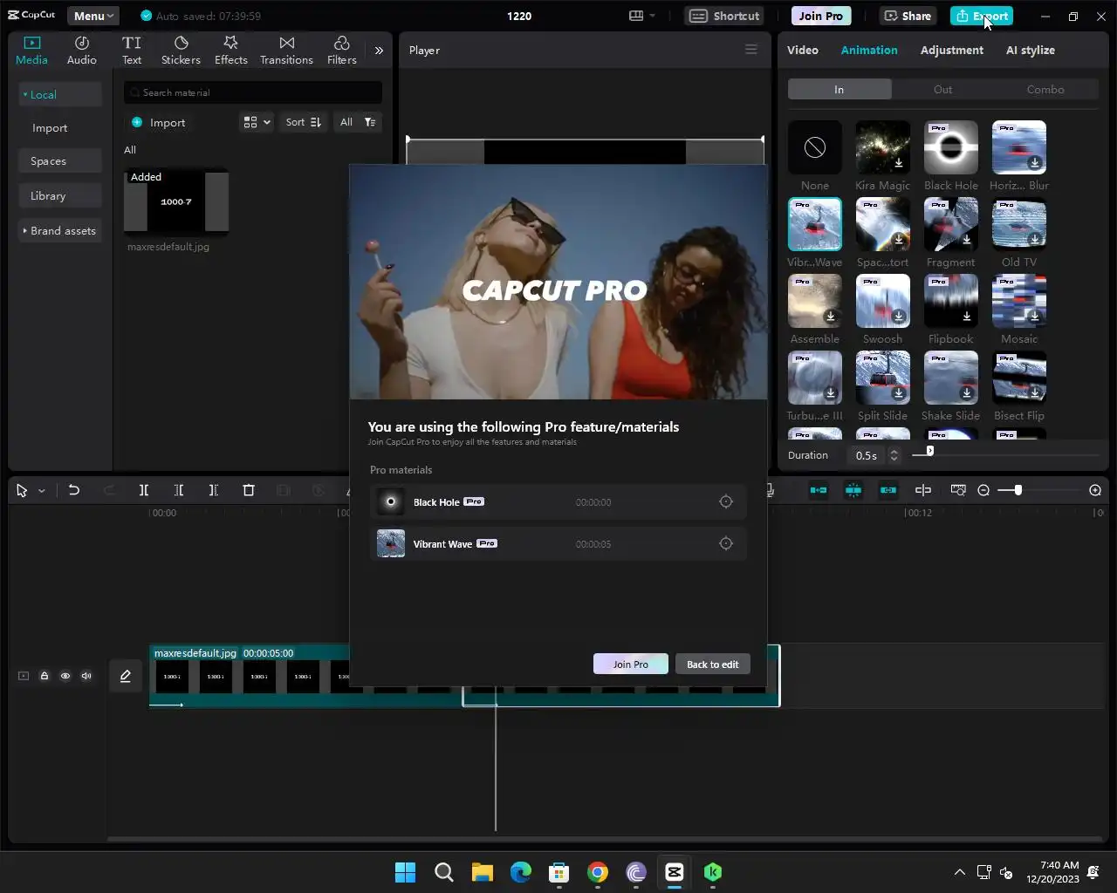This screenshot has width=1117, height=893.
Task: Toggle the track lock icon
Action: 45,676
